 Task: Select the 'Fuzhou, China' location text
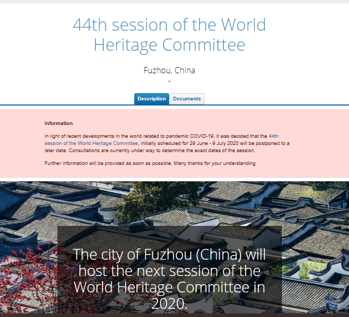[170, 70]
